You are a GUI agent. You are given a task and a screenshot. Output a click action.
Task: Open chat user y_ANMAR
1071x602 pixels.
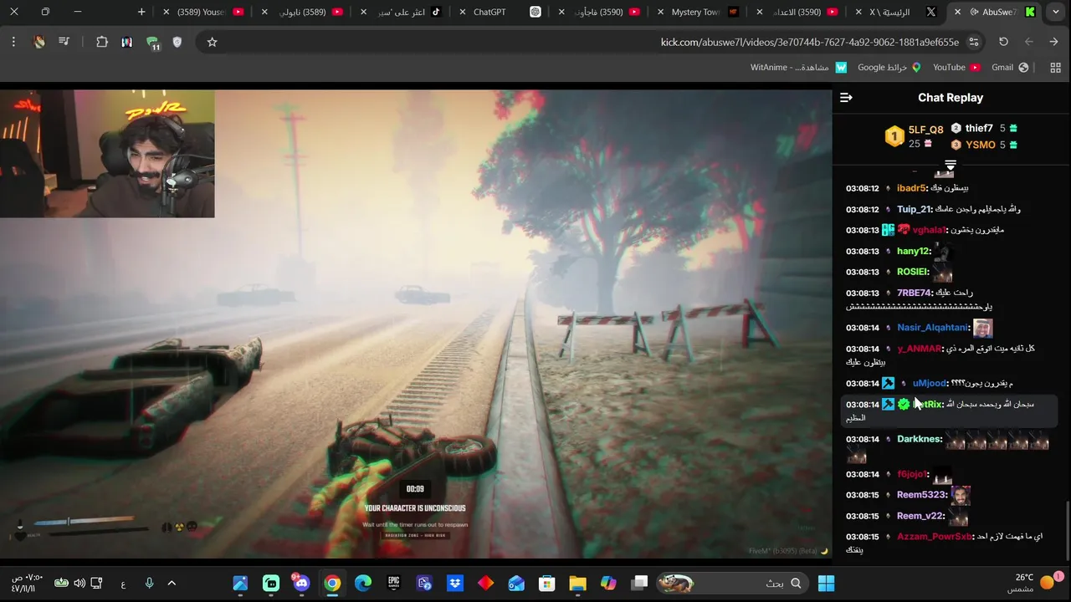(x=920, y=349)
